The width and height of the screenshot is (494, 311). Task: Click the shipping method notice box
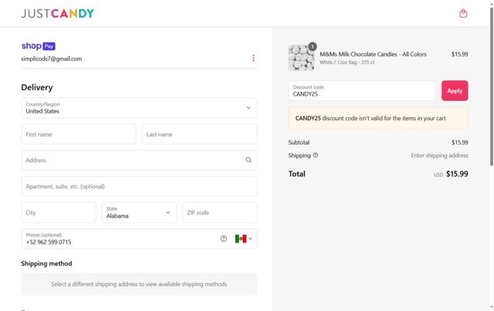click(x=139, y=284)
